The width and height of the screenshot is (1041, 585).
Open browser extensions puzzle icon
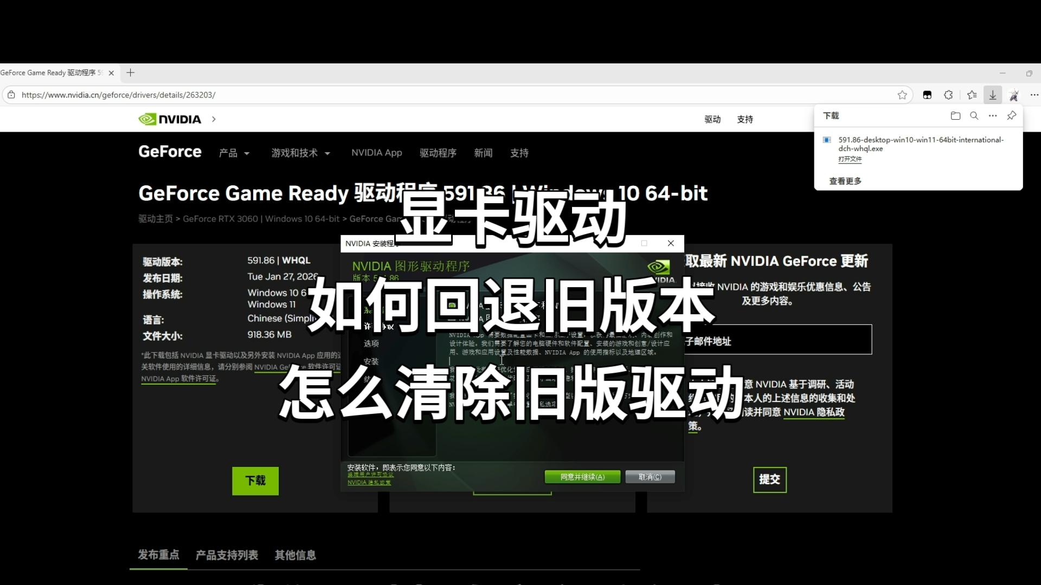tap(948, 95)
